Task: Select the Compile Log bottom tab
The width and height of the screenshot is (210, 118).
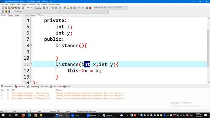Action: pos(33,87)
